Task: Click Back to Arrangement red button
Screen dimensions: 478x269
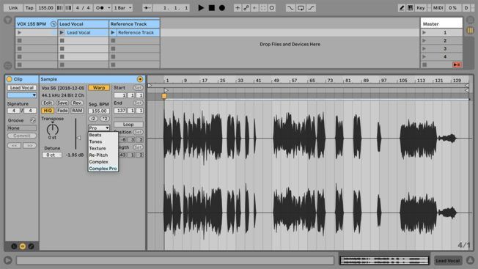Action: (457, 65)
